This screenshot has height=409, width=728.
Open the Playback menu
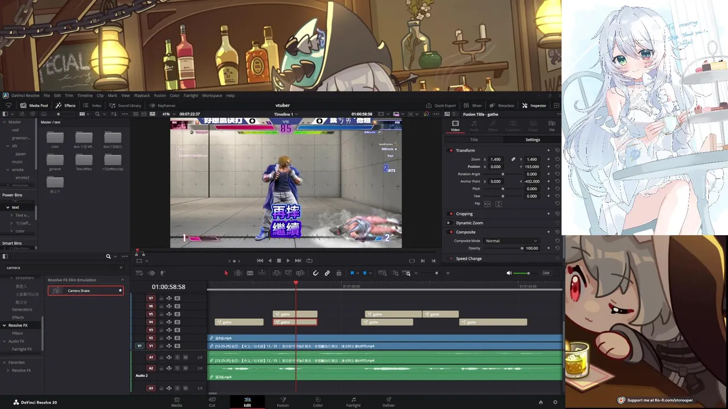click(x=142, y=95)
